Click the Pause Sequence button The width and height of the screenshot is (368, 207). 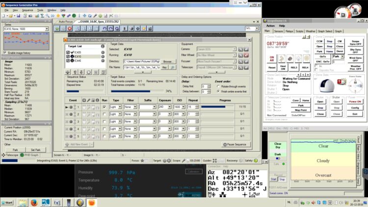point(235,145)
